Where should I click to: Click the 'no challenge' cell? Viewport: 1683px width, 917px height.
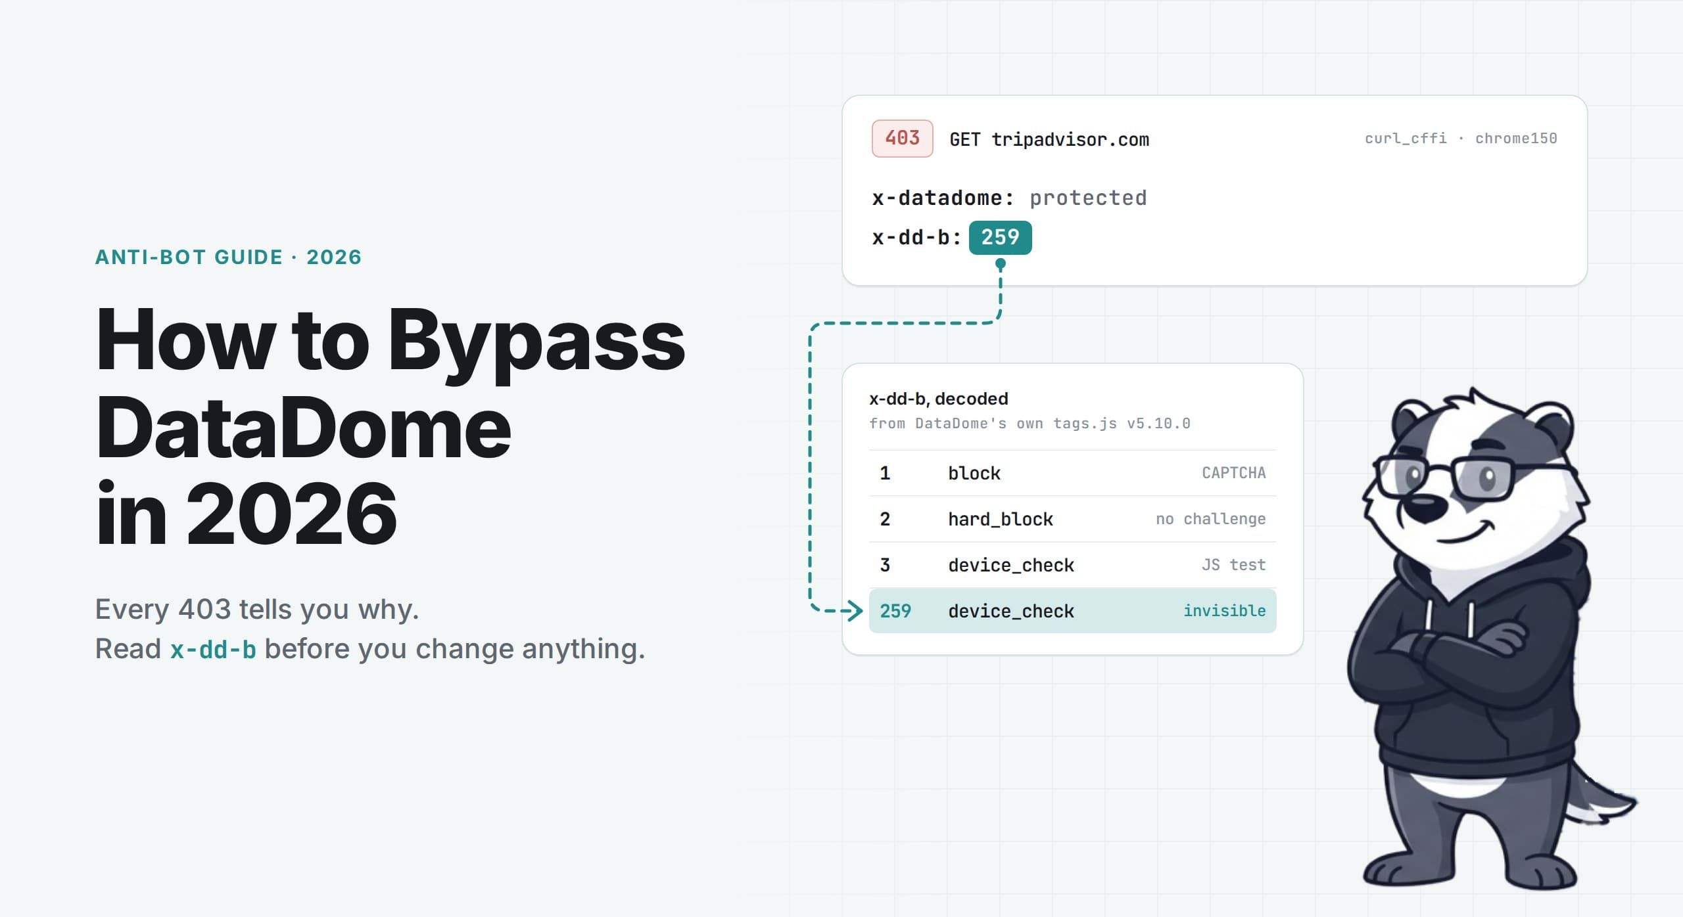(x=1210, y=519)
